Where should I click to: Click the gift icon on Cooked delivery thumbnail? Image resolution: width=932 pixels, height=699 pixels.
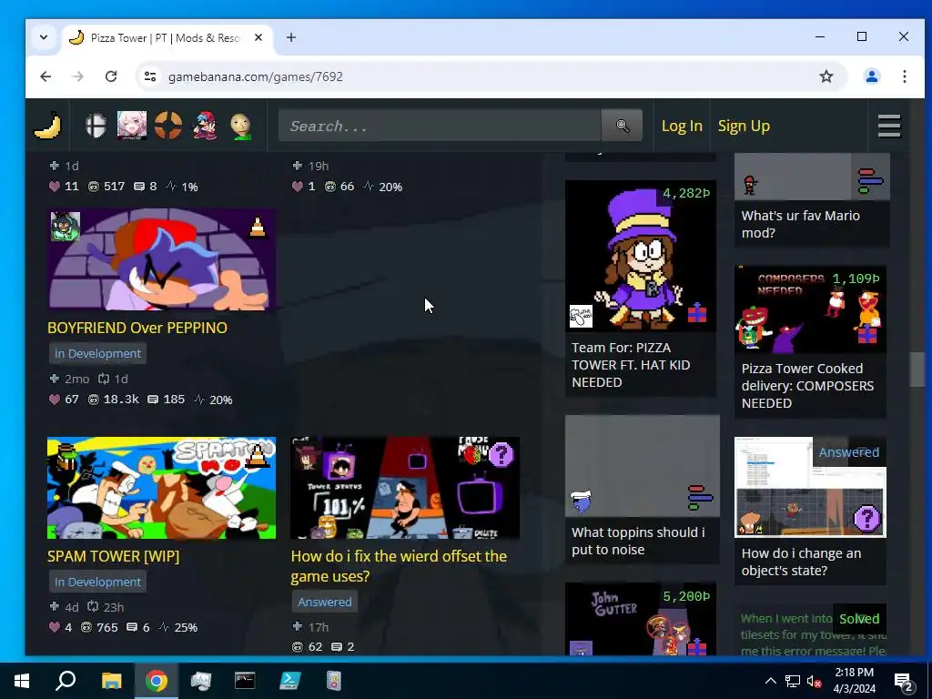point(866,334)
